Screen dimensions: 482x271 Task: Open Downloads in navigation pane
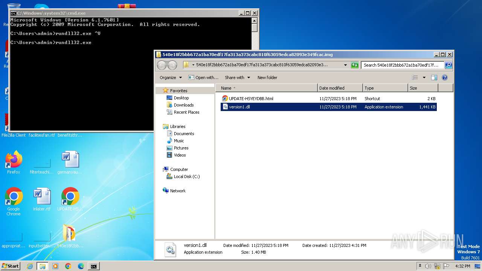[x=184, y=105]
